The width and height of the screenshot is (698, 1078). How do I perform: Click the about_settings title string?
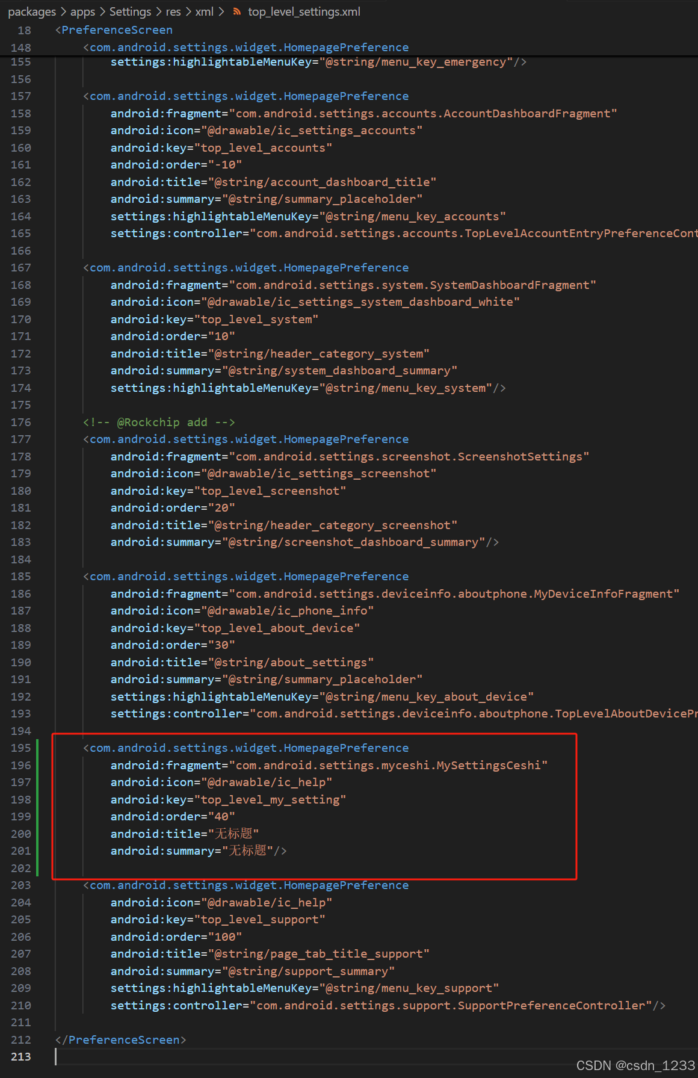(291, 663)
